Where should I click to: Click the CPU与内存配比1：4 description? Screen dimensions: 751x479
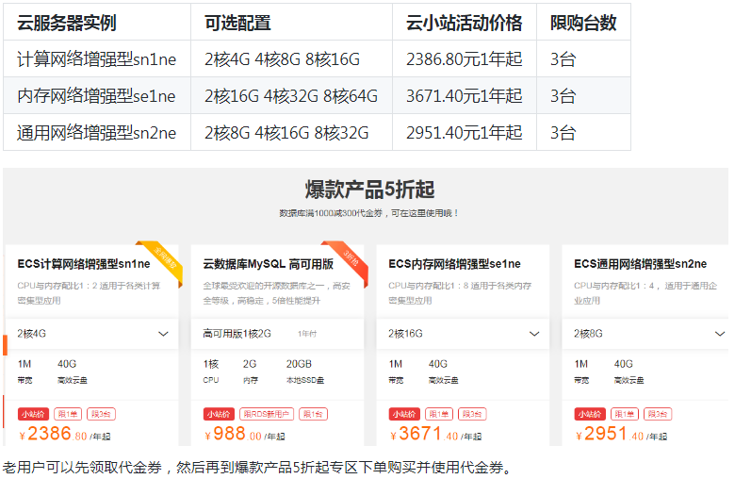(645, 293)
